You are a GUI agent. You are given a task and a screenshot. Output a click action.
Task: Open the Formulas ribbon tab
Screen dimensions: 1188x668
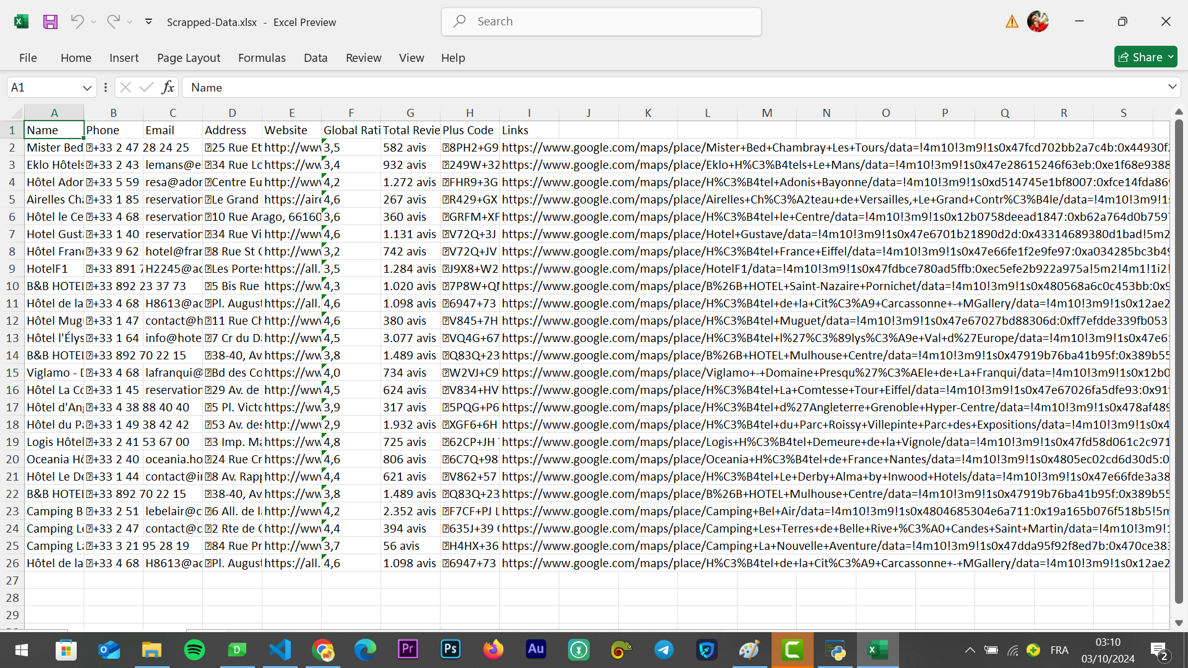[262, 58]
